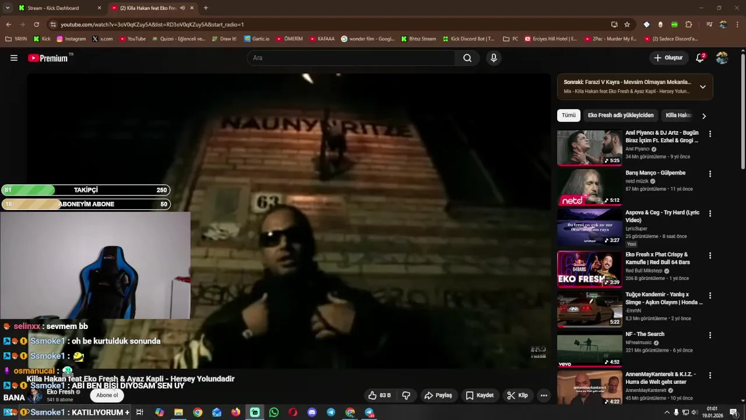Open Firefox from the taskbar
Viewport: 746px width, 420px height.
point(235,412)
